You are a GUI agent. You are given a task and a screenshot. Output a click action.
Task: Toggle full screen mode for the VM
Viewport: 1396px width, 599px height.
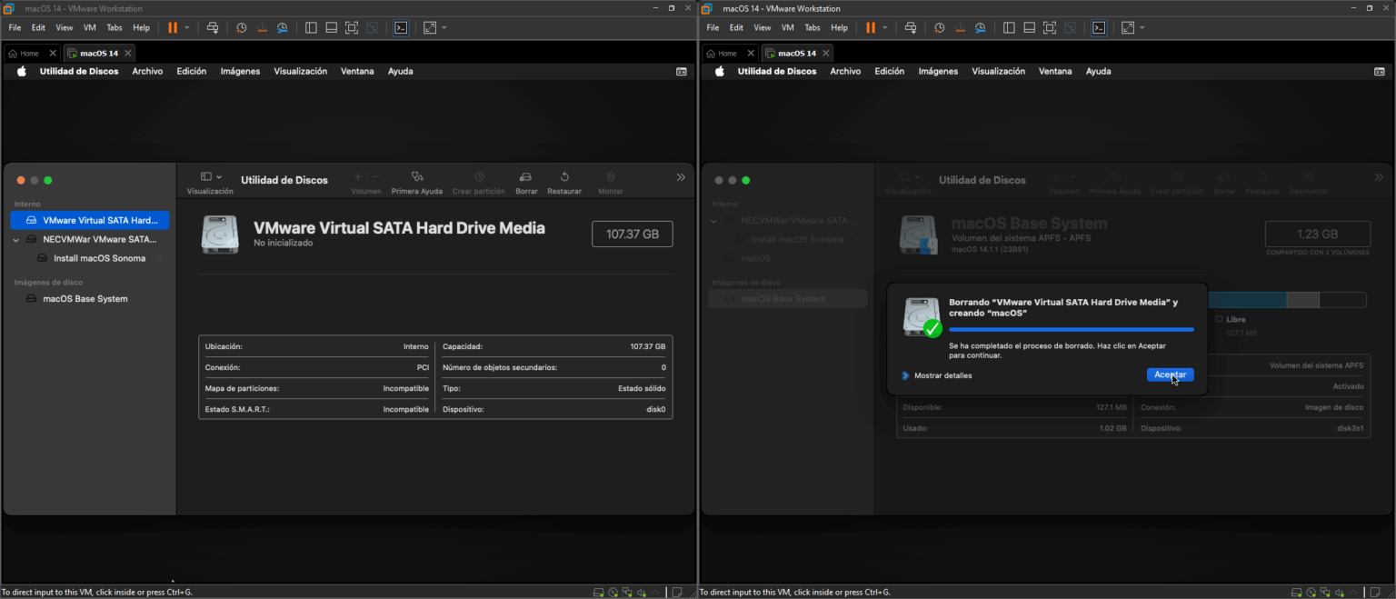pos(351,27)
